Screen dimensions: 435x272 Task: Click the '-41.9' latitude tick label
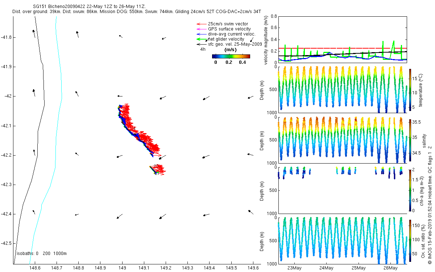point(7,67)
